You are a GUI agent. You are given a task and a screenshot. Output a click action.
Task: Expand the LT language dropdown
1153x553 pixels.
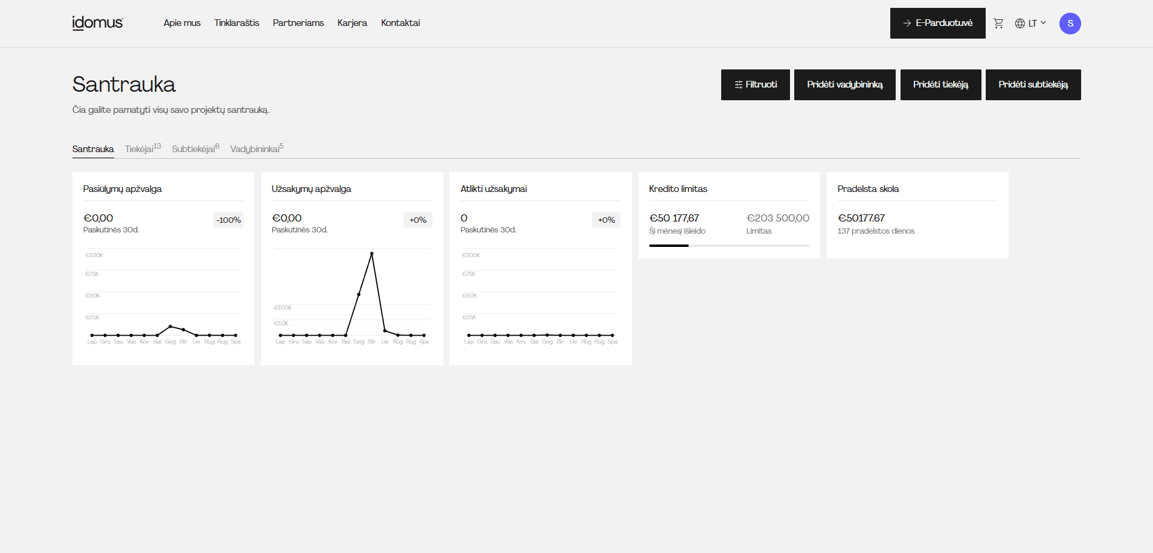click(x=1037, y=24)
